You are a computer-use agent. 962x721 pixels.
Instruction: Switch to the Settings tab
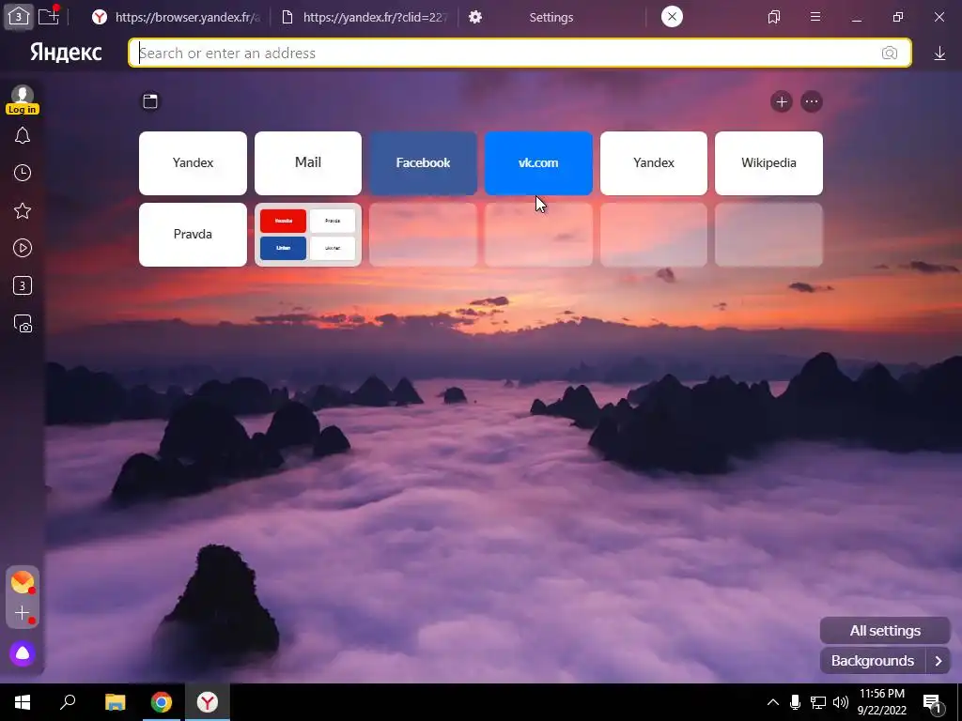coord(551,17)
